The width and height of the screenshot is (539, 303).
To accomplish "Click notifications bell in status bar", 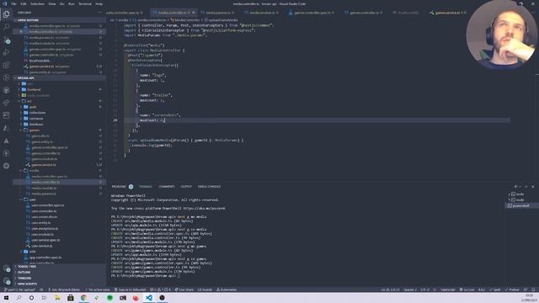I will (533, 290).
